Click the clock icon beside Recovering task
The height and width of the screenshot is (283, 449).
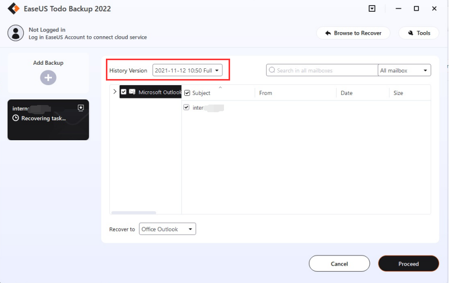(16, 118)
